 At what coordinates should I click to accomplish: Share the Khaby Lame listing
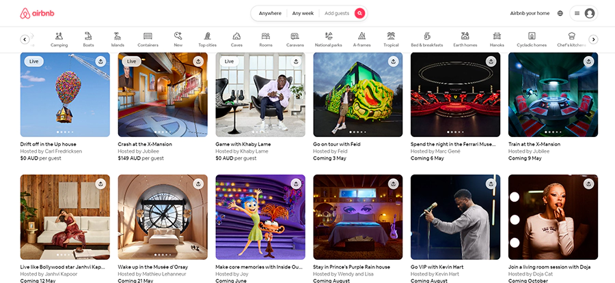click(x=296, y=61)
